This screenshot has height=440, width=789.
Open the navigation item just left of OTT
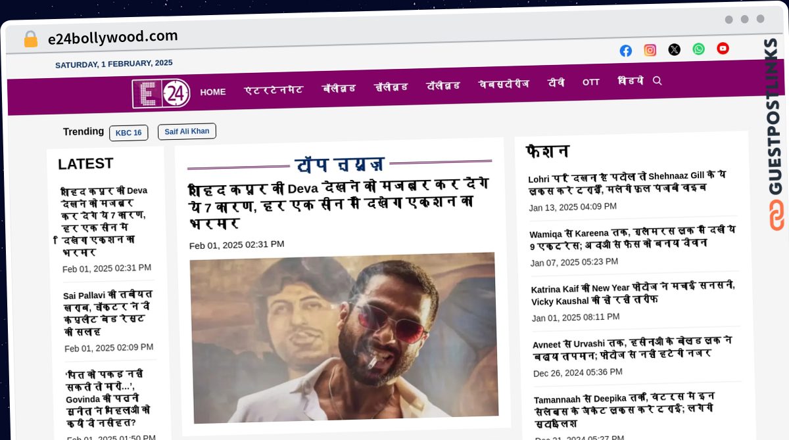(556, 83)
